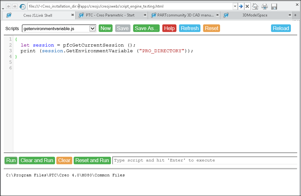This screenshot has width=301, height=196.
Task: Open the Scripts selection dropdown
Action: coord(92,28)
